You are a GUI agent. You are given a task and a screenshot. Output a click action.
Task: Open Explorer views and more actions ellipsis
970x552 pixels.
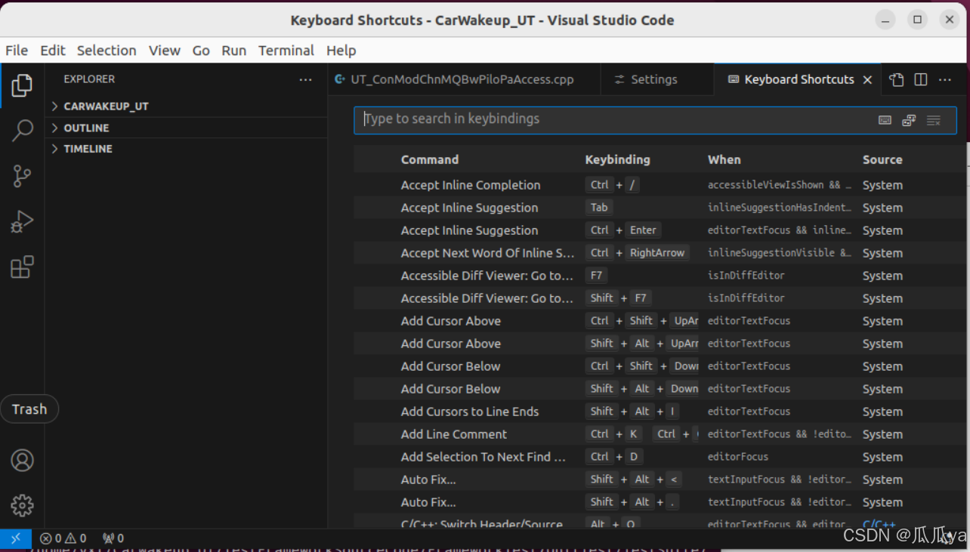tap(305, 79)
